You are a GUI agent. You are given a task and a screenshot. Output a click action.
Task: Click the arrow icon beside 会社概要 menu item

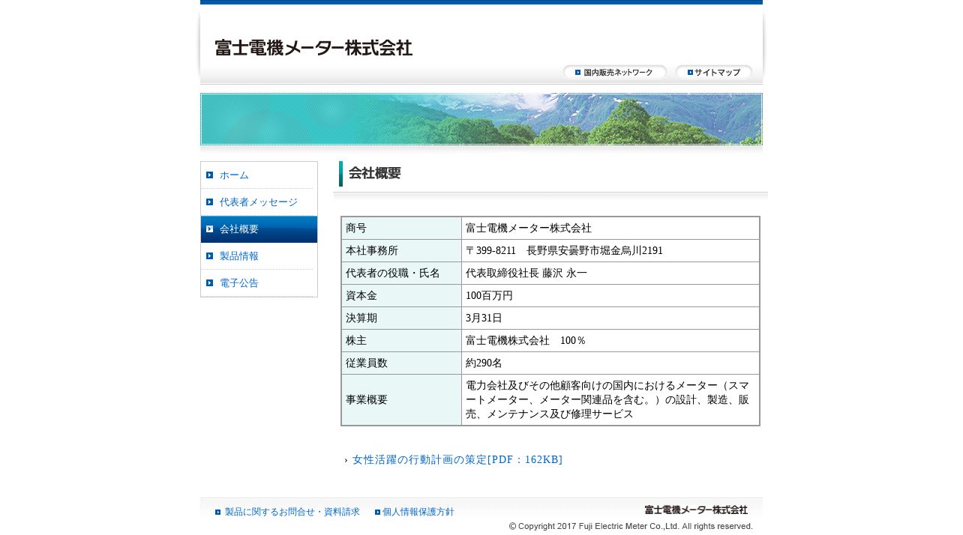pos(210,229)
